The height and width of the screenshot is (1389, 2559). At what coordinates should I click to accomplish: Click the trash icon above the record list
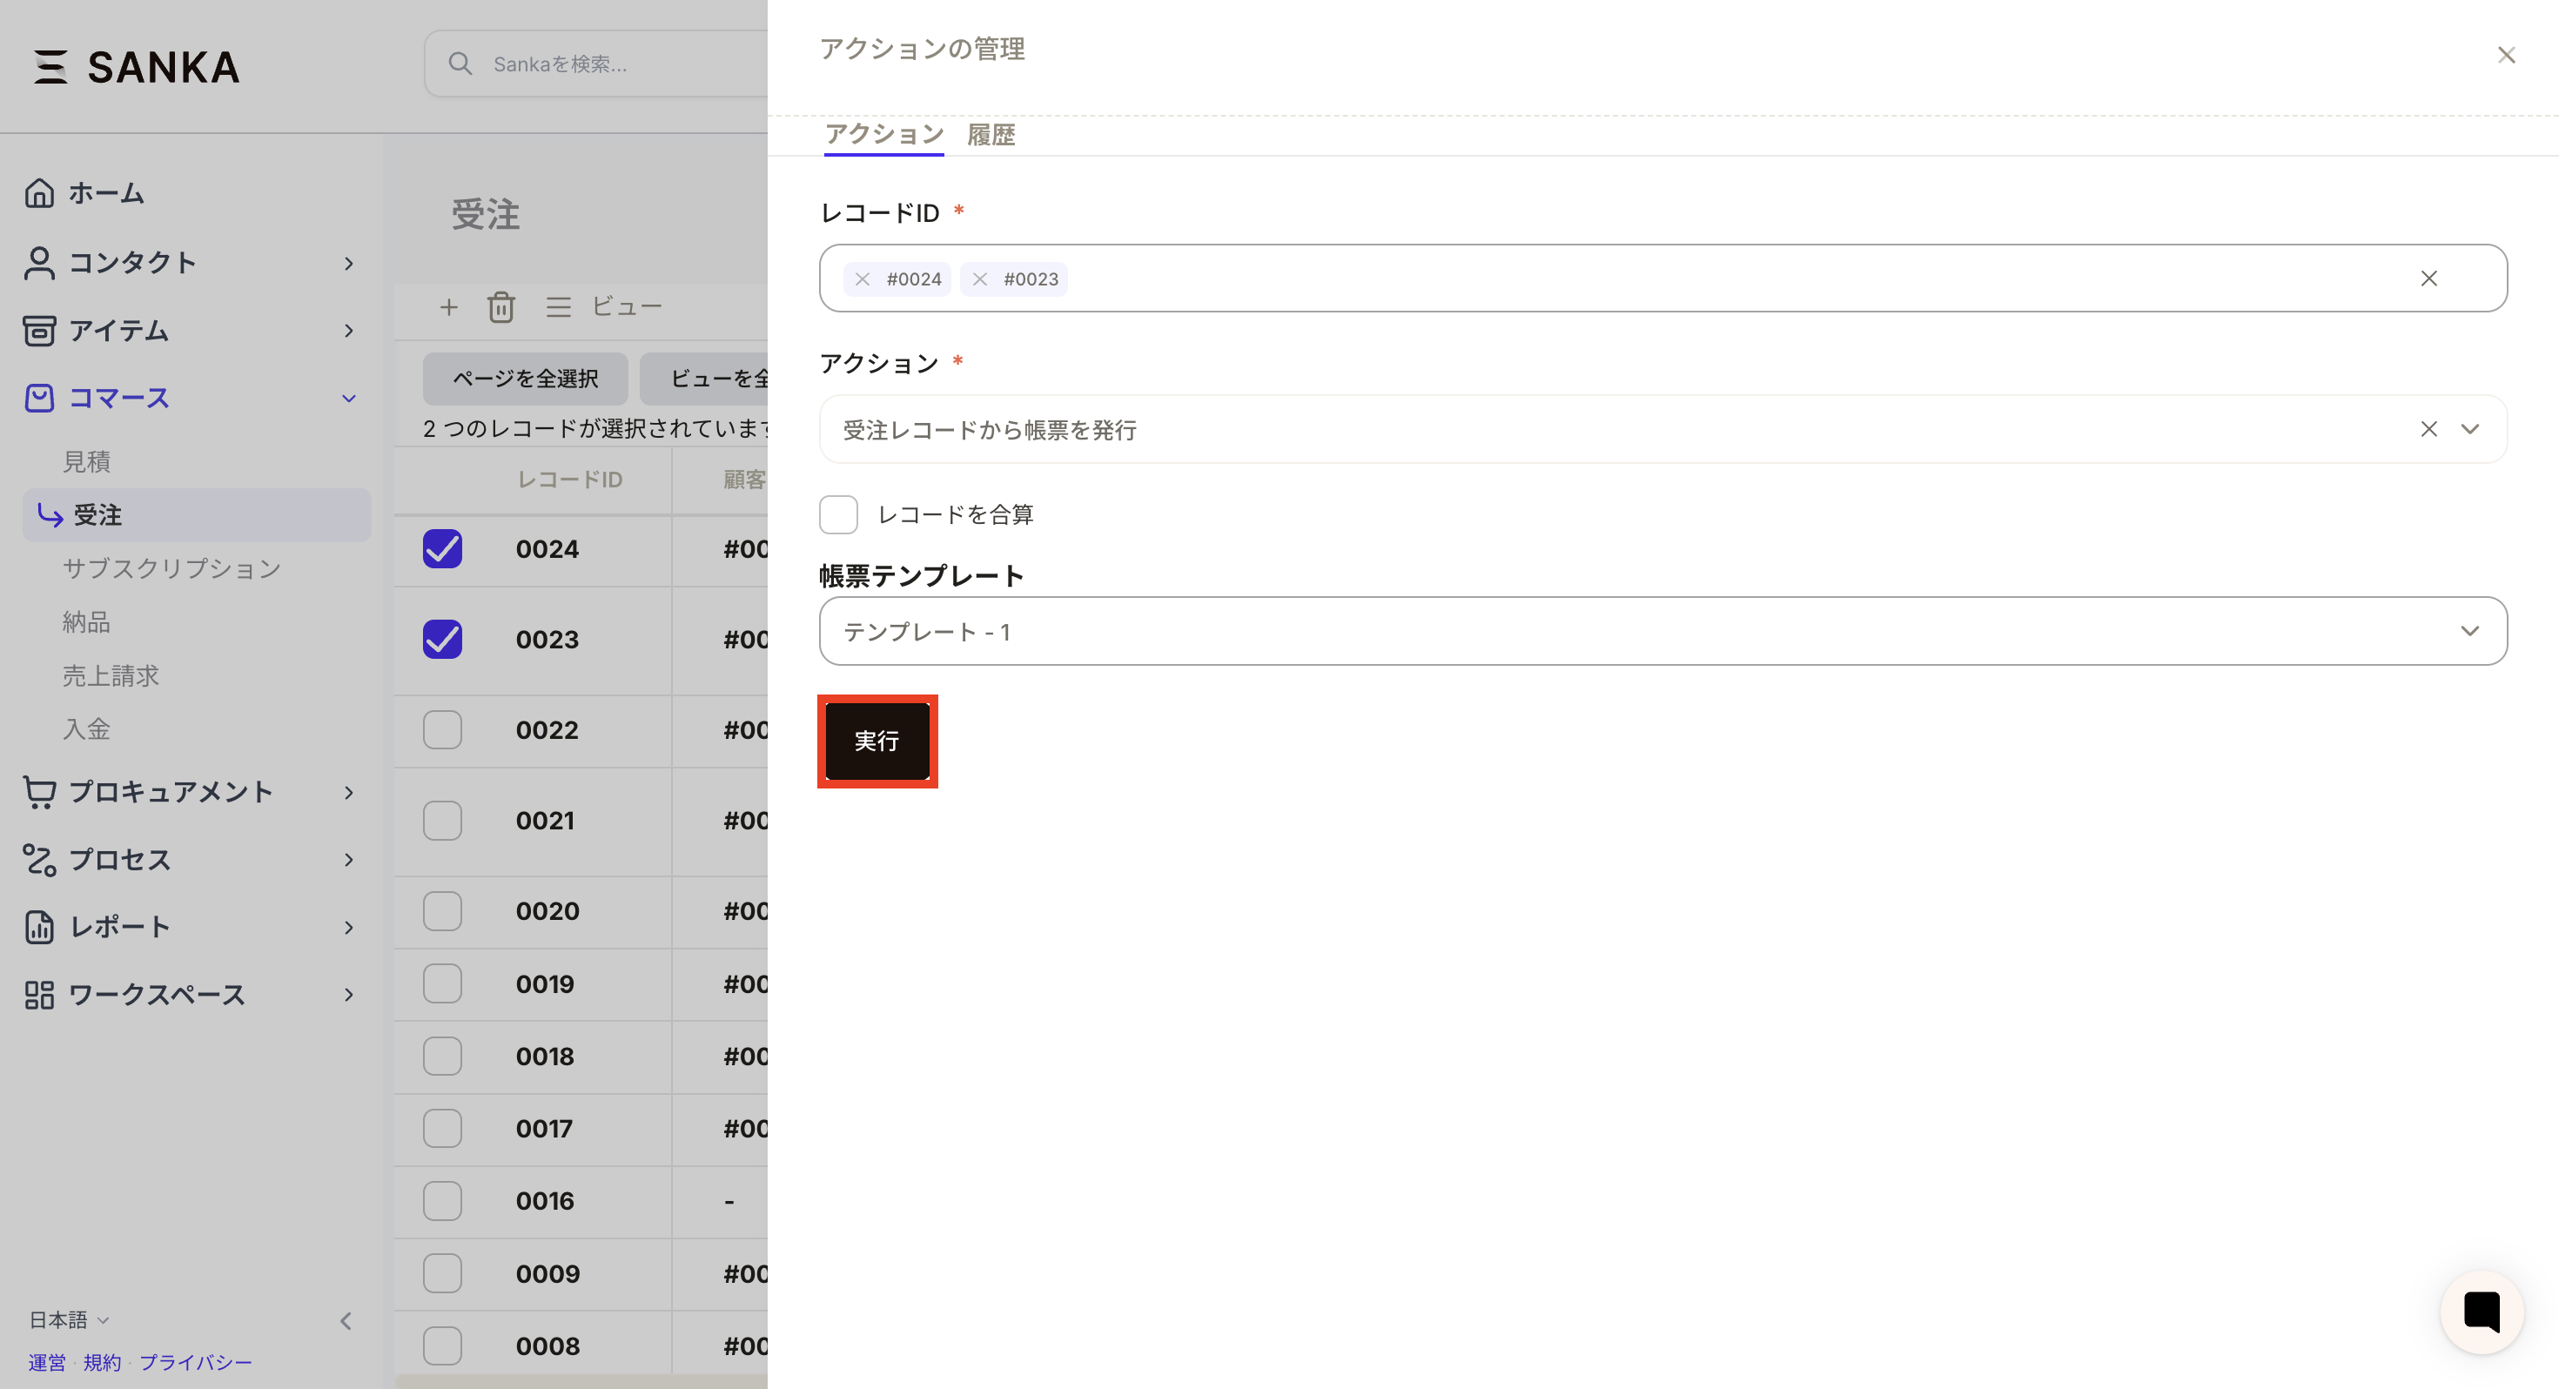501,307
